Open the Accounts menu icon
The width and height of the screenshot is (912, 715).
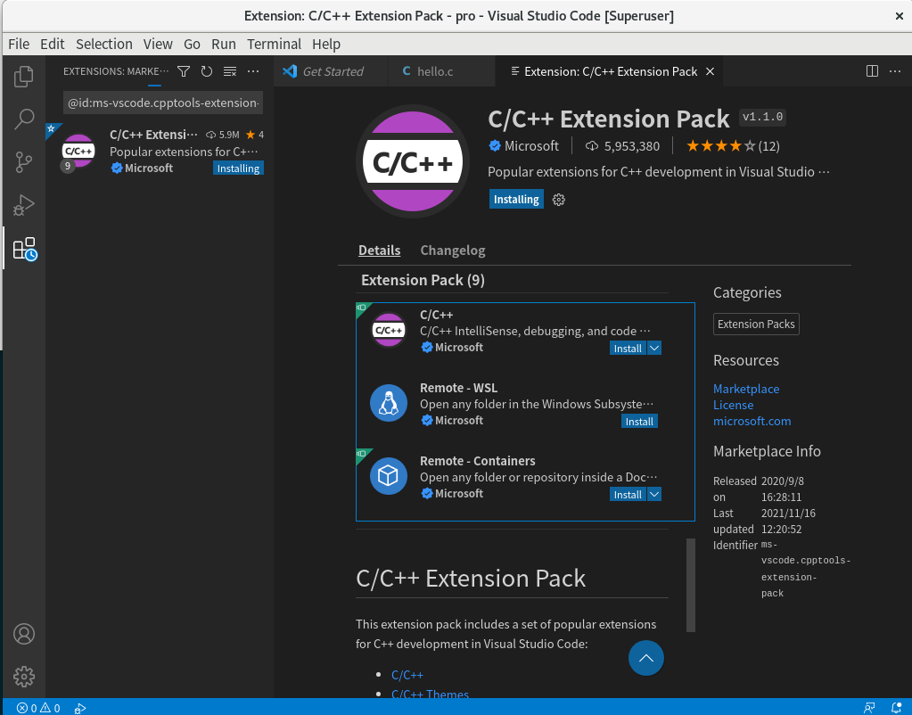click(24, 634)
